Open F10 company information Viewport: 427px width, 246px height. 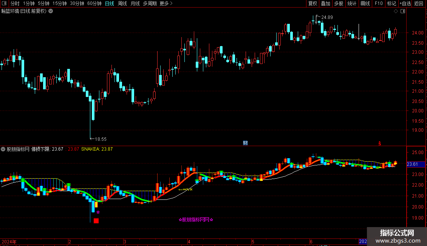(x=379, y=3)
